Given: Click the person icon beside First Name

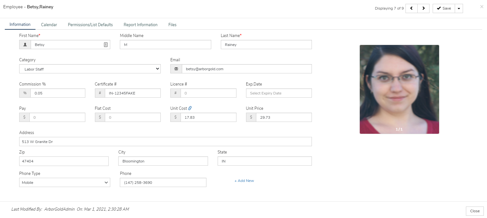Looking at the screenshot, I should [x=25, y=45].
